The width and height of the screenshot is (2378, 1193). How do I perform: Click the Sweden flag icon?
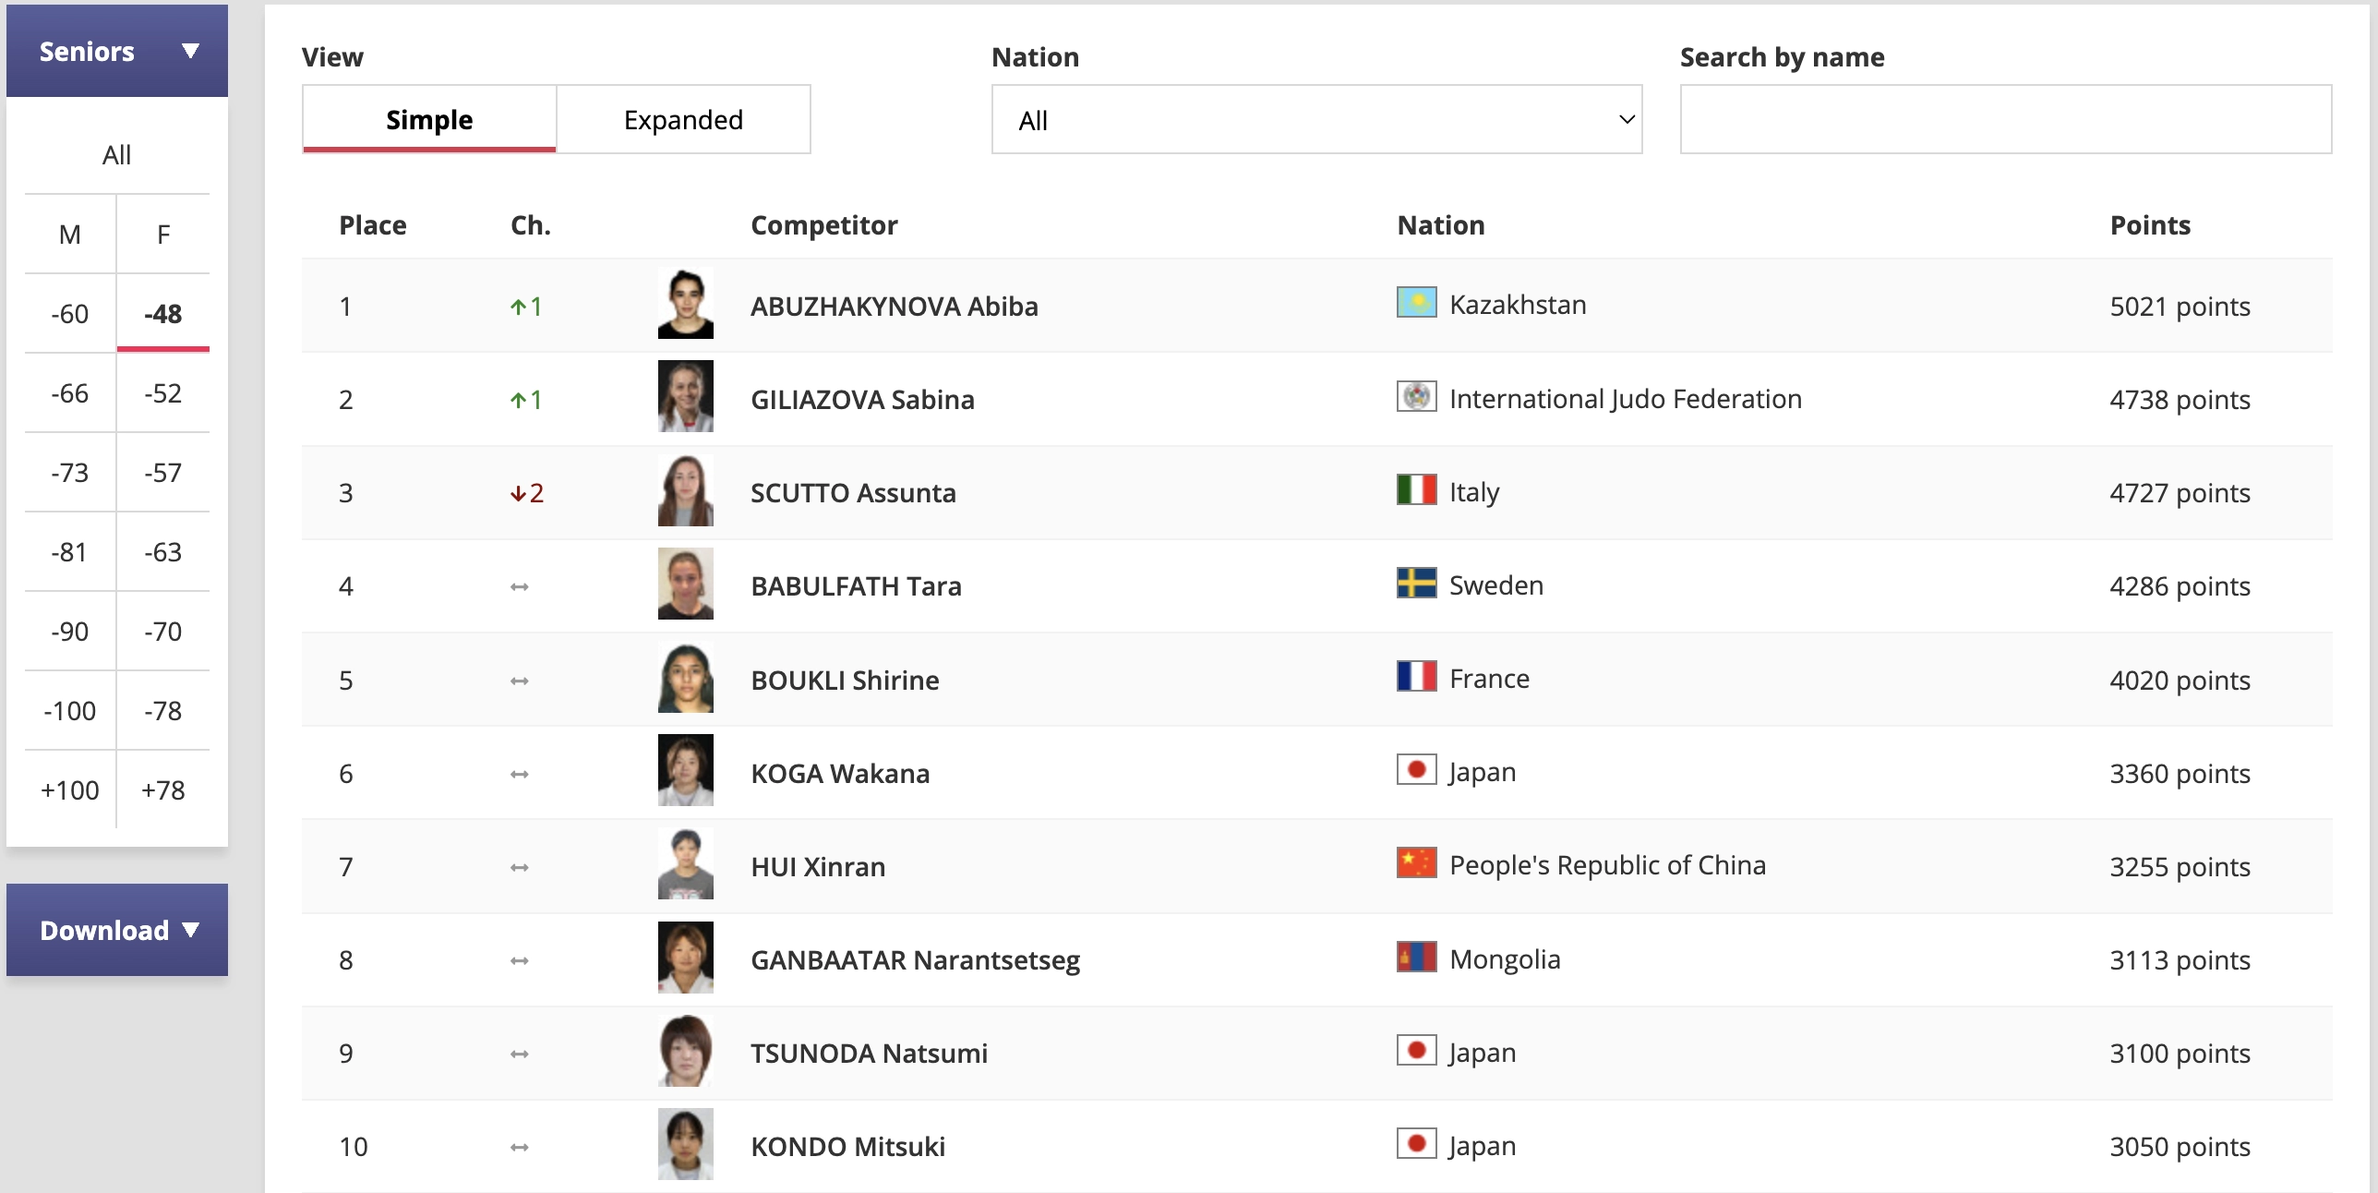click(1416, 584)
